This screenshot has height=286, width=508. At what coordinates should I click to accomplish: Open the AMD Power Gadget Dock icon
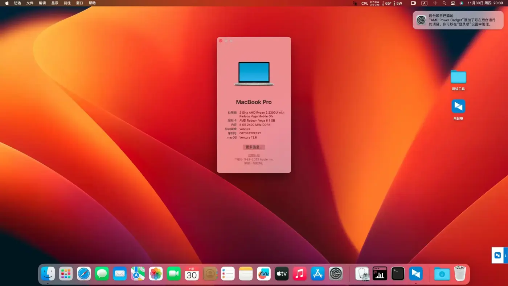tap(380, 274)
